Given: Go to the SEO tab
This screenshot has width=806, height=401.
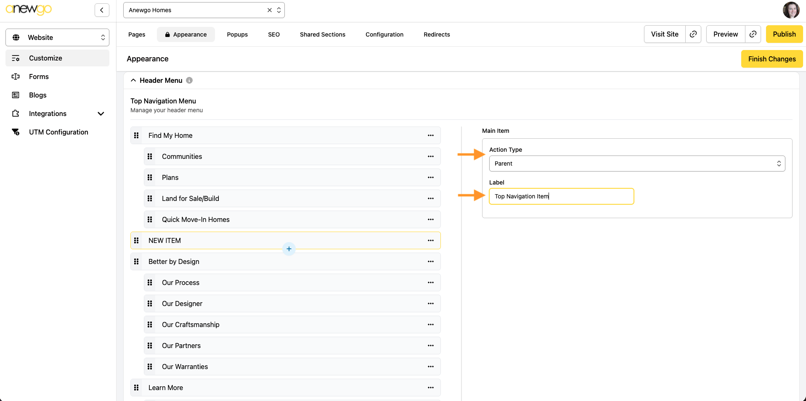Looking at the screenshot, I should [273, 34].
